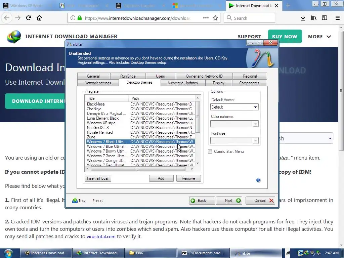This screenshot has width=344, height=258.
Task: Open the second Internet Download taskbar button
Action: pos(98,253)
